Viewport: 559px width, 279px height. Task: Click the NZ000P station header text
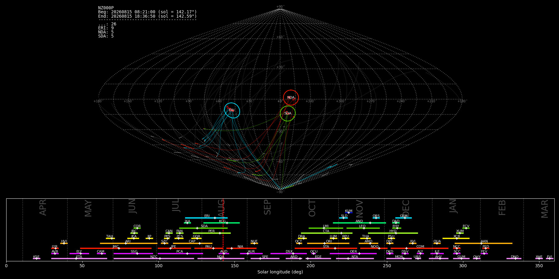click(x=106, y=8)
